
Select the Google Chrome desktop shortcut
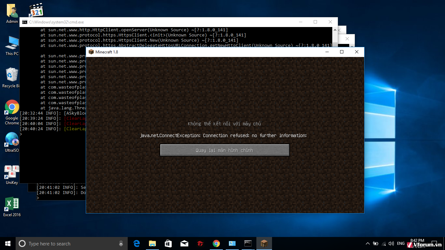pos(12,112)
